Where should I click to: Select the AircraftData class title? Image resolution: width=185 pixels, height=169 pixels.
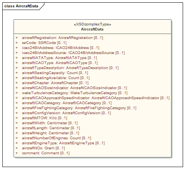click(x=92, y=29)
